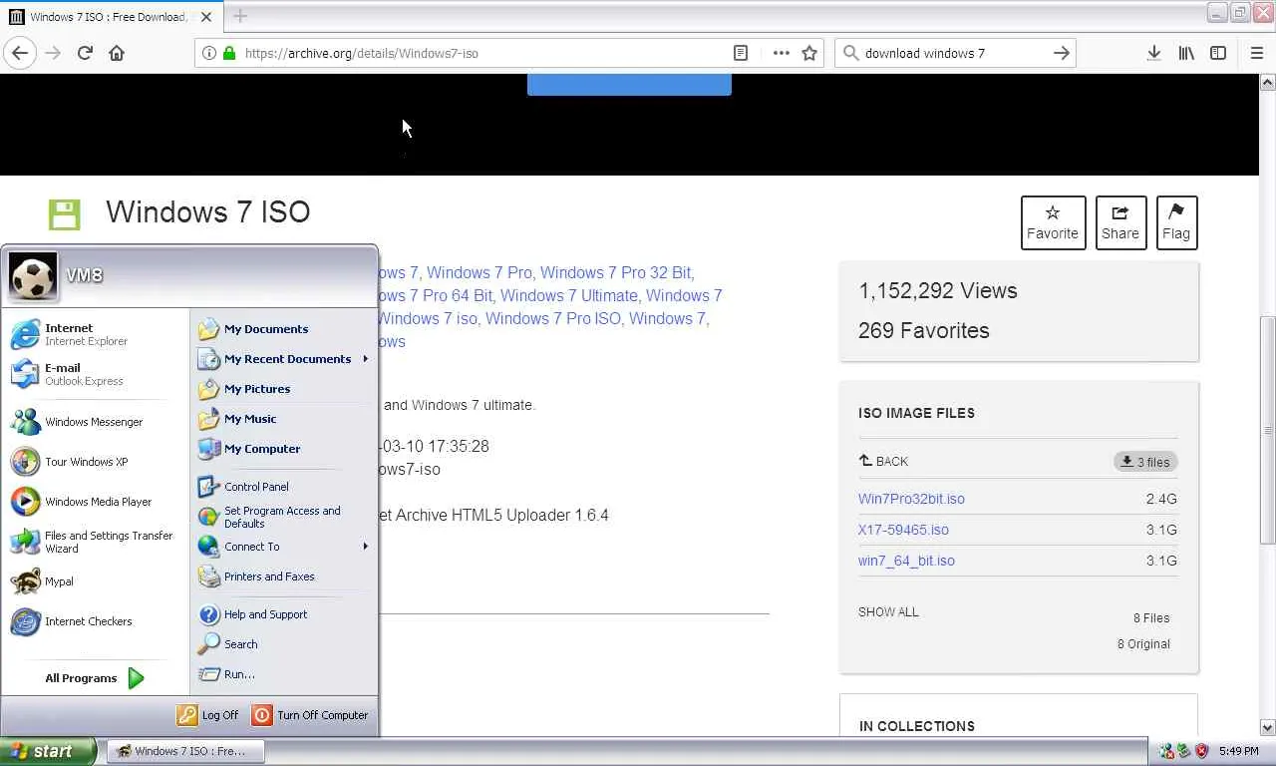Screen dimensions: 1276x766
Task: Download X17-59465.iso file
Action: pyautogui.click(x=903, y=530)
